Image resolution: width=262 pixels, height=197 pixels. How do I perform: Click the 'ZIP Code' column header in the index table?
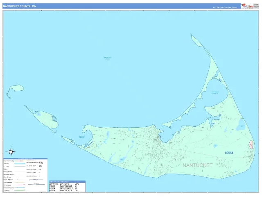(54, 184)
